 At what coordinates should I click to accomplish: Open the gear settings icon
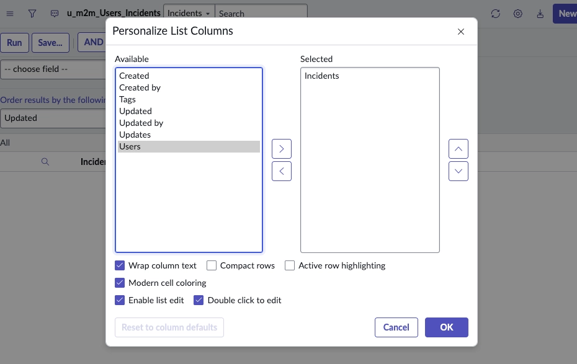tap(517, 14)
